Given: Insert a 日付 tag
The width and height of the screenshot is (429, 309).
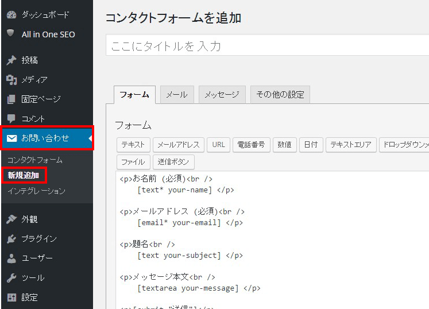Looking at the screenshot, I should click(x=311, y=145).
